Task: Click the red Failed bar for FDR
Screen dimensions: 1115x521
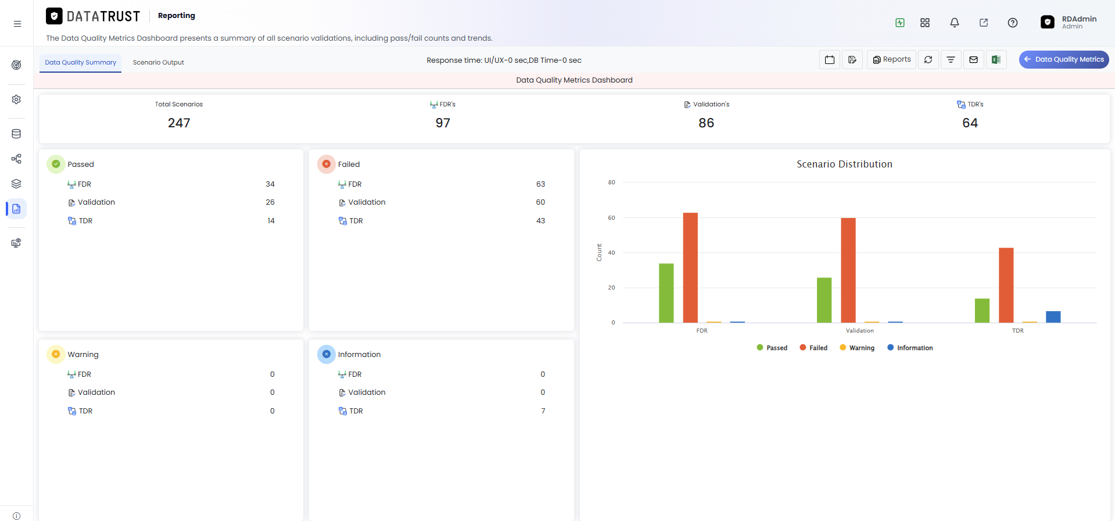Action: tap(690, 267)
